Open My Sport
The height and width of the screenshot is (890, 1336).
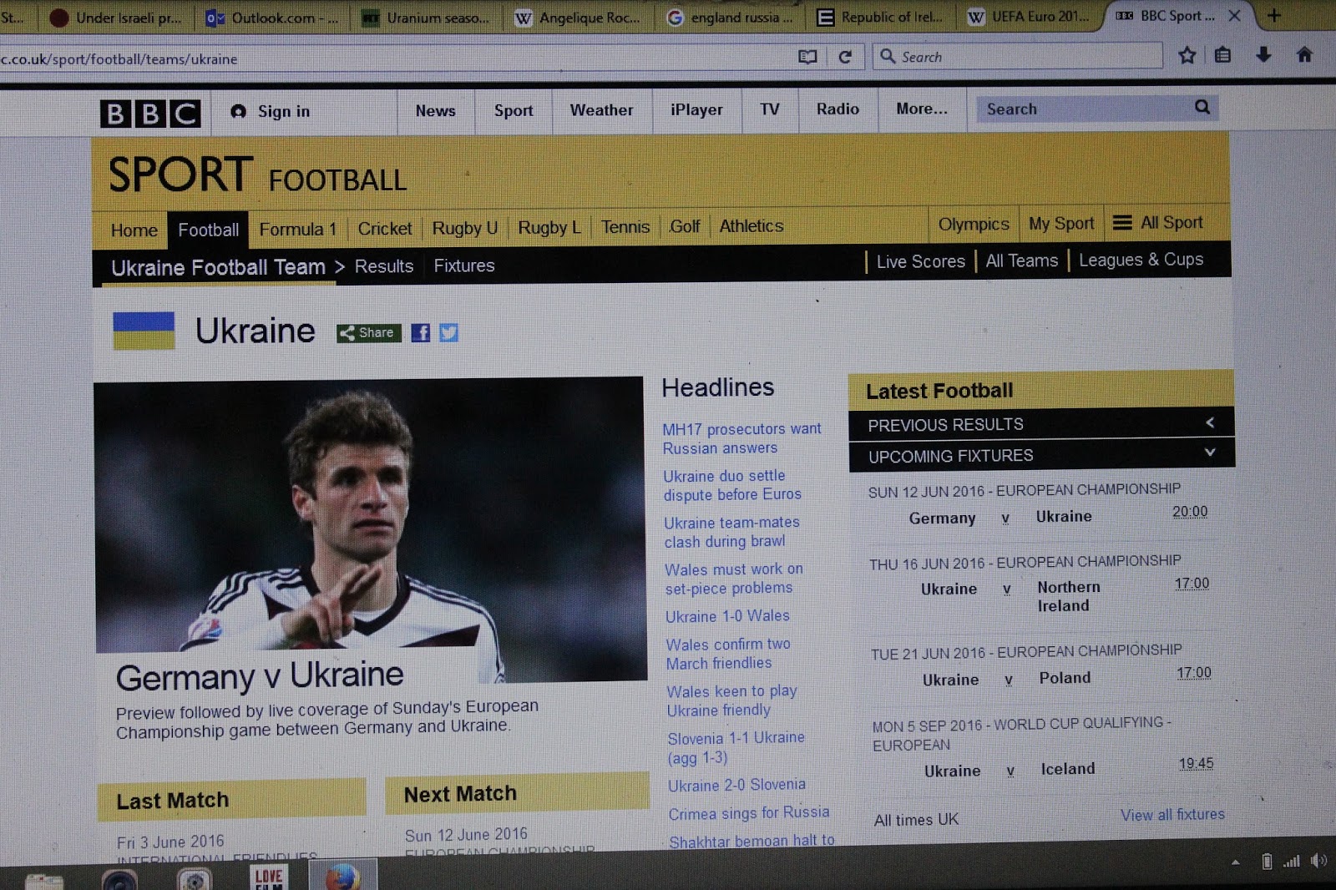1061,224
